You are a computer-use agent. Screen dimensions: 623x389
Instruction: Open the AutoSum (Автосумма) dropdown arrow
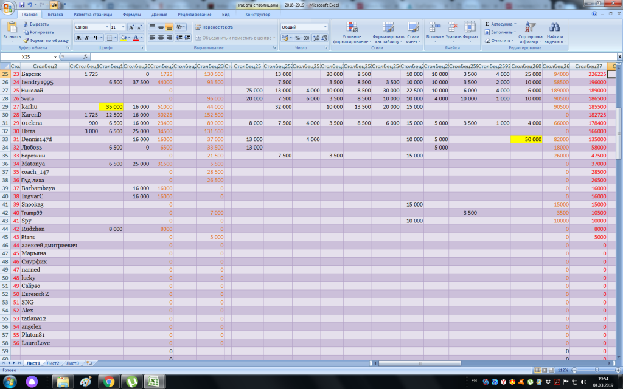tap(515, 24)
